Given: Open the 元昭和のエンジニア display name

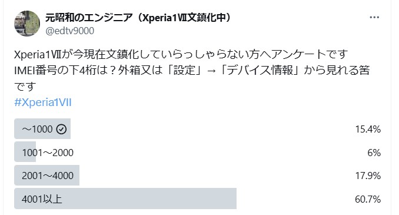Looking at the screenshot, I should click(x=89, y=17).
